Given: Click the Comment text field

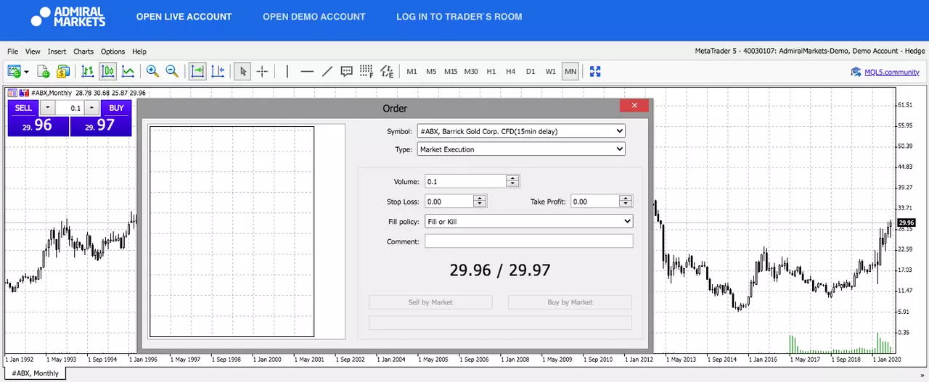Looking at the screenshot, I should (x=529, y=241).
